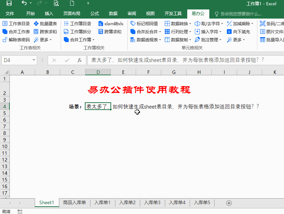Click the 告诉我您想要做什么 search box
284x214 pixels.
(238, 14)
